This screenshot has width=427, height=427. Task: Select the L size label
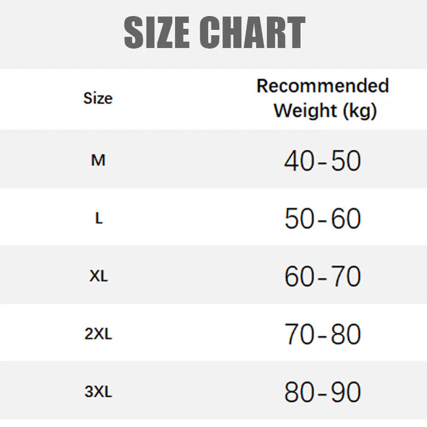pos(99,219)
